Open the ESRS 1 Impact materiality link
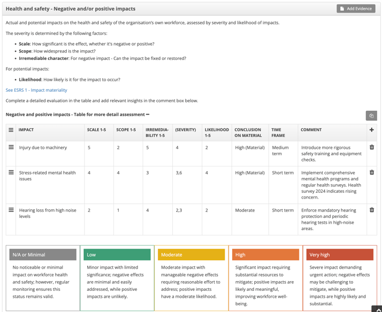Screen dimensions: 382x312 click(x=36, y=90)
